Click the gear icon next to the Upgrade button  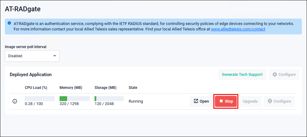pos(270,101)
